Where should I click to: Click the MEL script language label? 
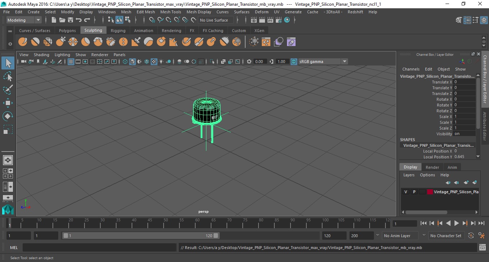point(14,248)
